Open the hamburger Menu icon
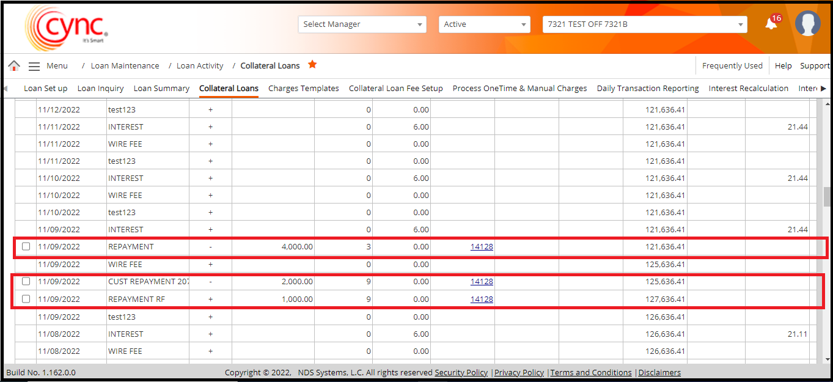The image size is (833, 382). click(34, 66)
